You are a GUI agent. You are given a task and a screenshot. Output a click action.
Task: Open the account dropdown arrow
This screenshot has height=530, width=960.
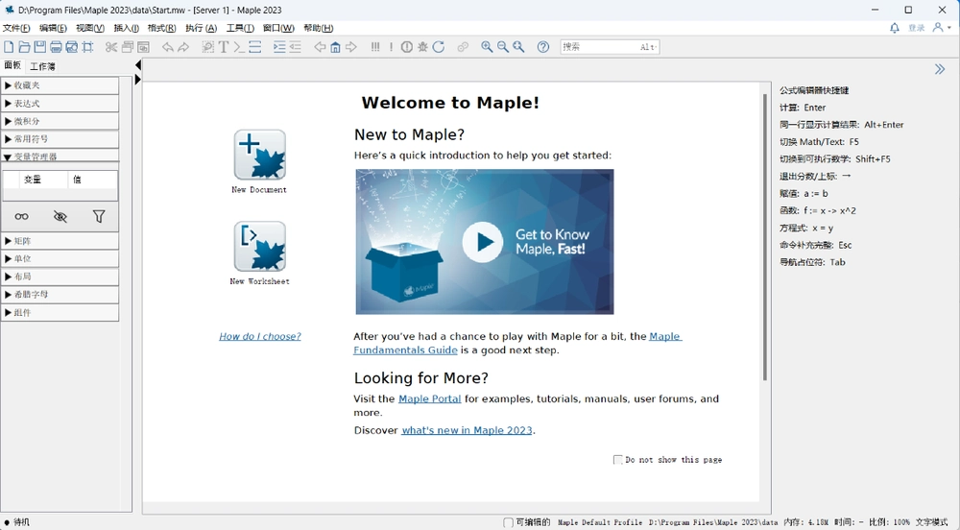click(949, 28)
